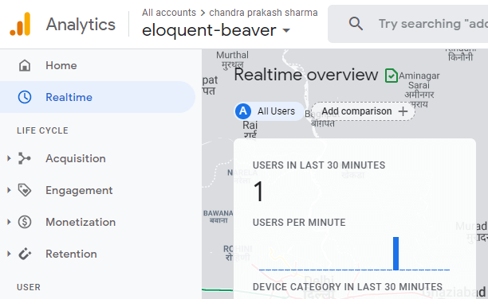Click the 'USERS PER MINUTE' label

click(x=299, y=223)
